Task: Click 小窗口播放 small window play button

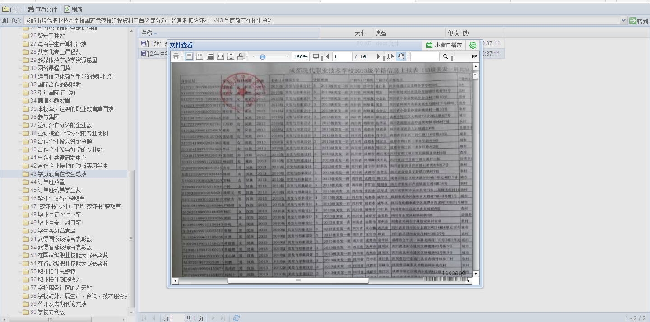Action: tap(444, 45)
